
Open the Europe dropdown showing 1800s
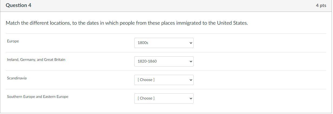pos(164,43)
